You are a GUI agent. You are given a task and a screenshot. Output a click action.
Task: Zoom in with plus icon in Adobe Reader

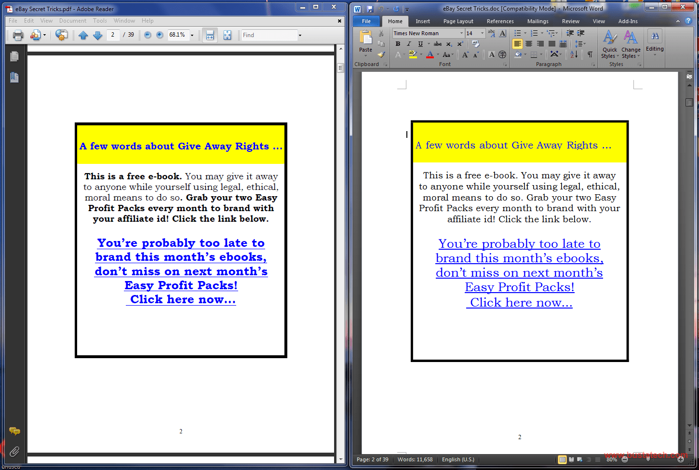coord(160,35)
